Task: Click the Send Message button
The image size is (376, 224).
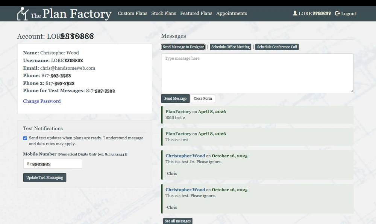Action: click(175, 99)
